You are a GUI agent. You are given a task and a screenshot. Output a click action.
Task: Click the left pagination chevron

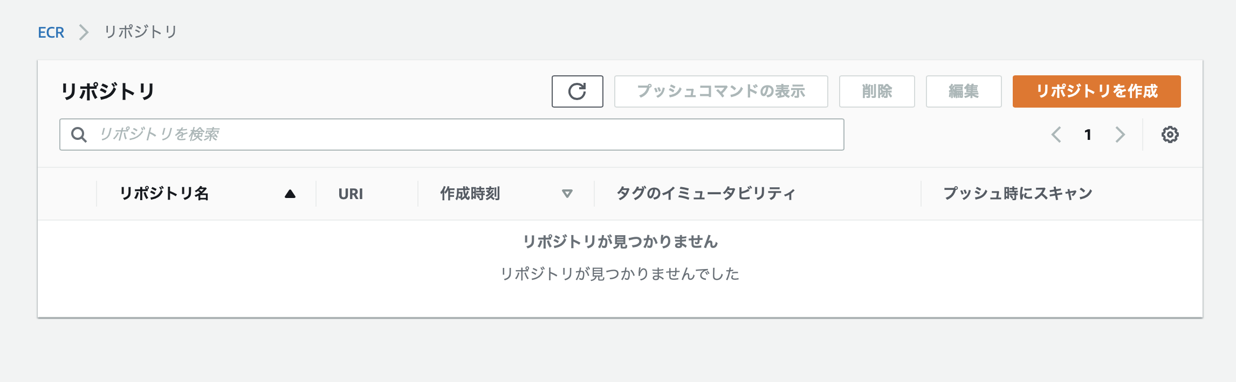(x=1056, y=135)
